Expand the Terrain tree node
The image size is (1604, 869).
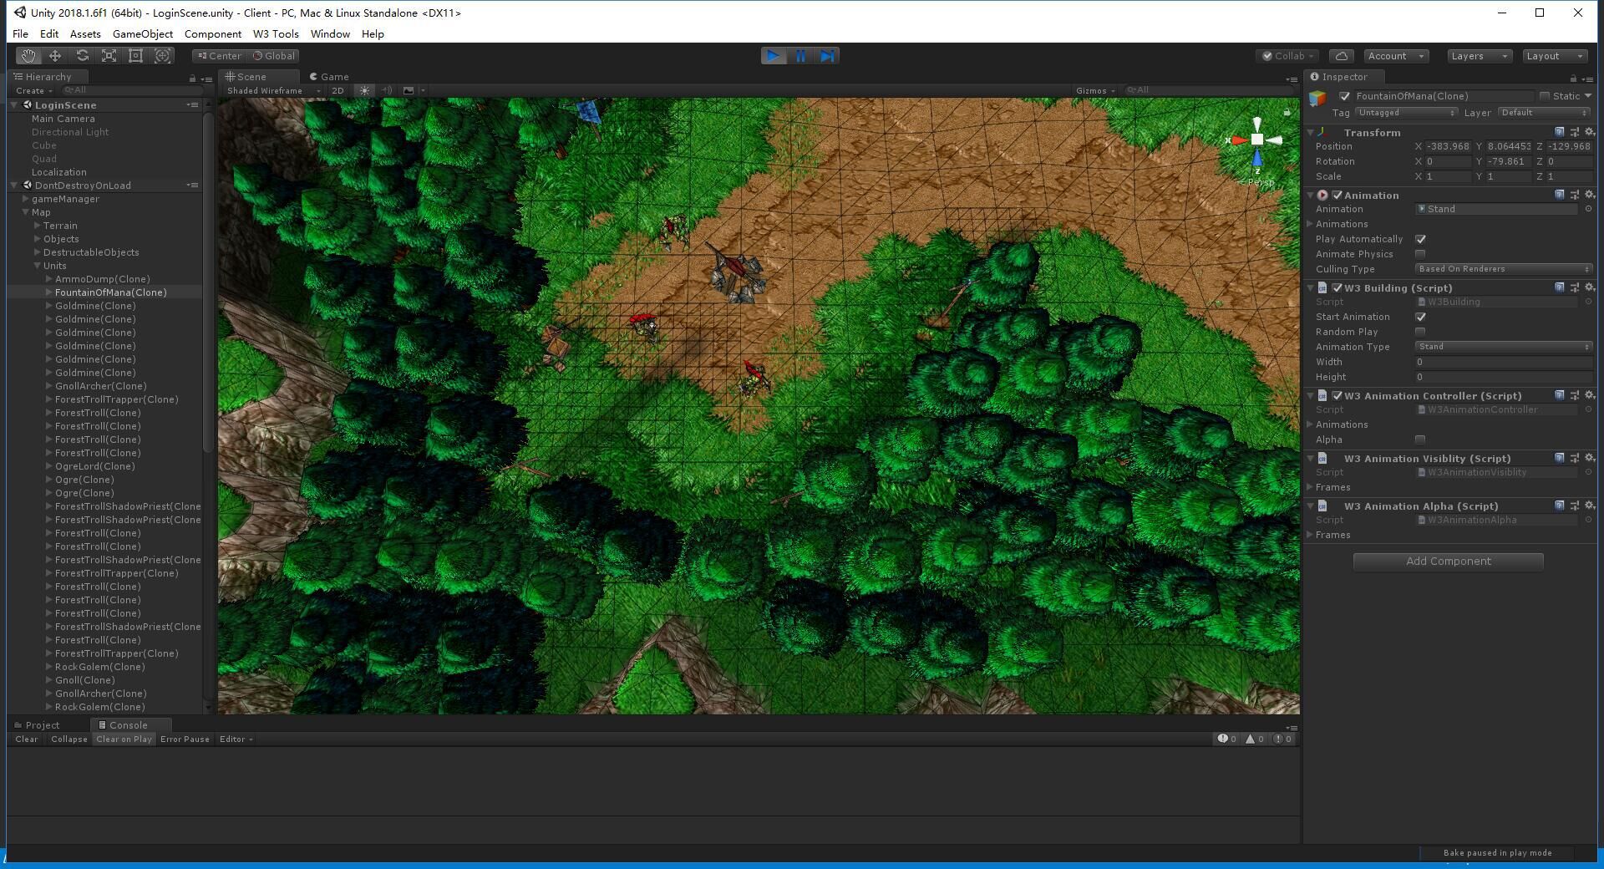pos(38,226)
